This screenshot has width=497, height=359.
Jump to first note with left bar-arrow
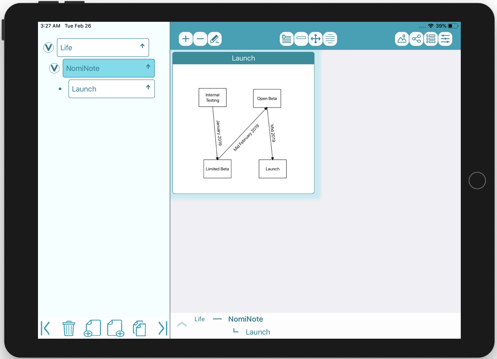tap(45, 328)
